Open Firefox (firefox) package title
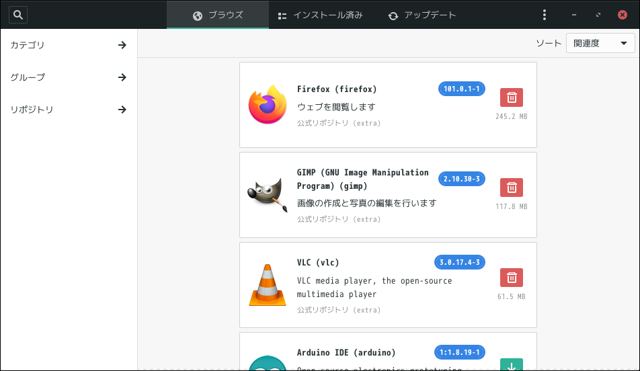Viewport: 640px width, 371px height. (337, 89)
